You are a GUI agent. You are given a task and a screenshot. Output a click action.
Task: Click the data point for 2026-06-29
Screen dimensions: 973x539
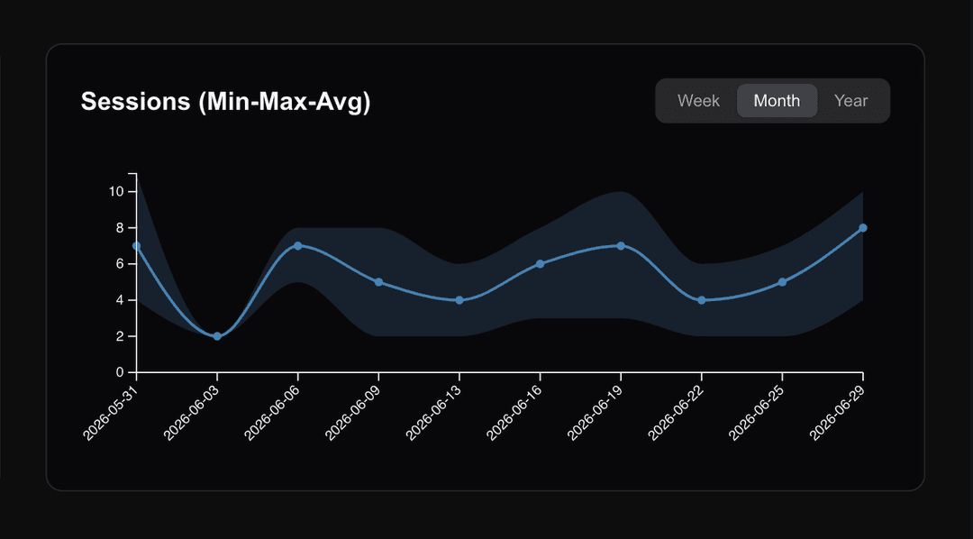pos(862,228)
